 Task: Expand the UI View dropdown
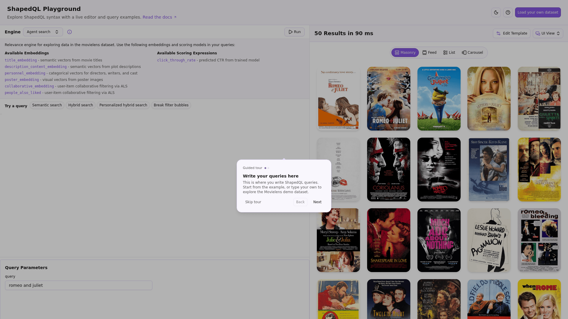click(548, 33)
